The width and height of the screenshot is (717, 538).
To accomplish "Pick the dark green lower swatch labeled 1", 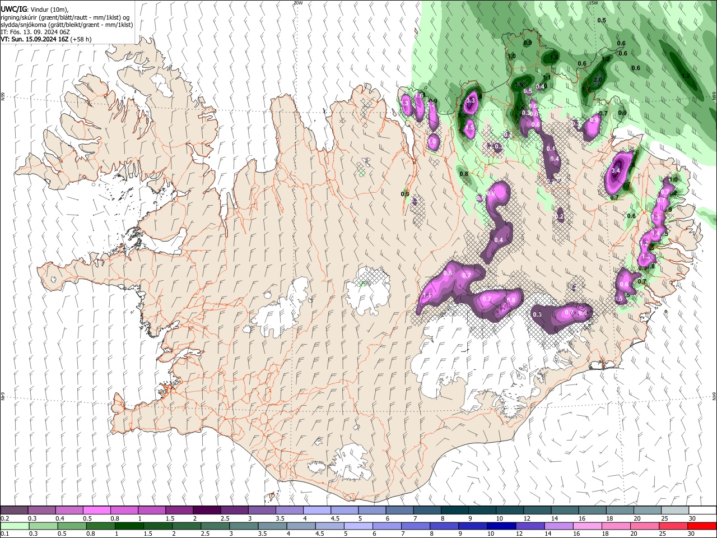I will coord(129,526).
